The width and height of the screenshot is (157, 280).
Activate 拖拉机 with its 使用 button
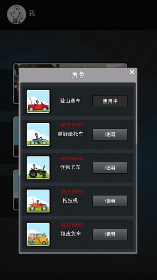click(110, 201)
